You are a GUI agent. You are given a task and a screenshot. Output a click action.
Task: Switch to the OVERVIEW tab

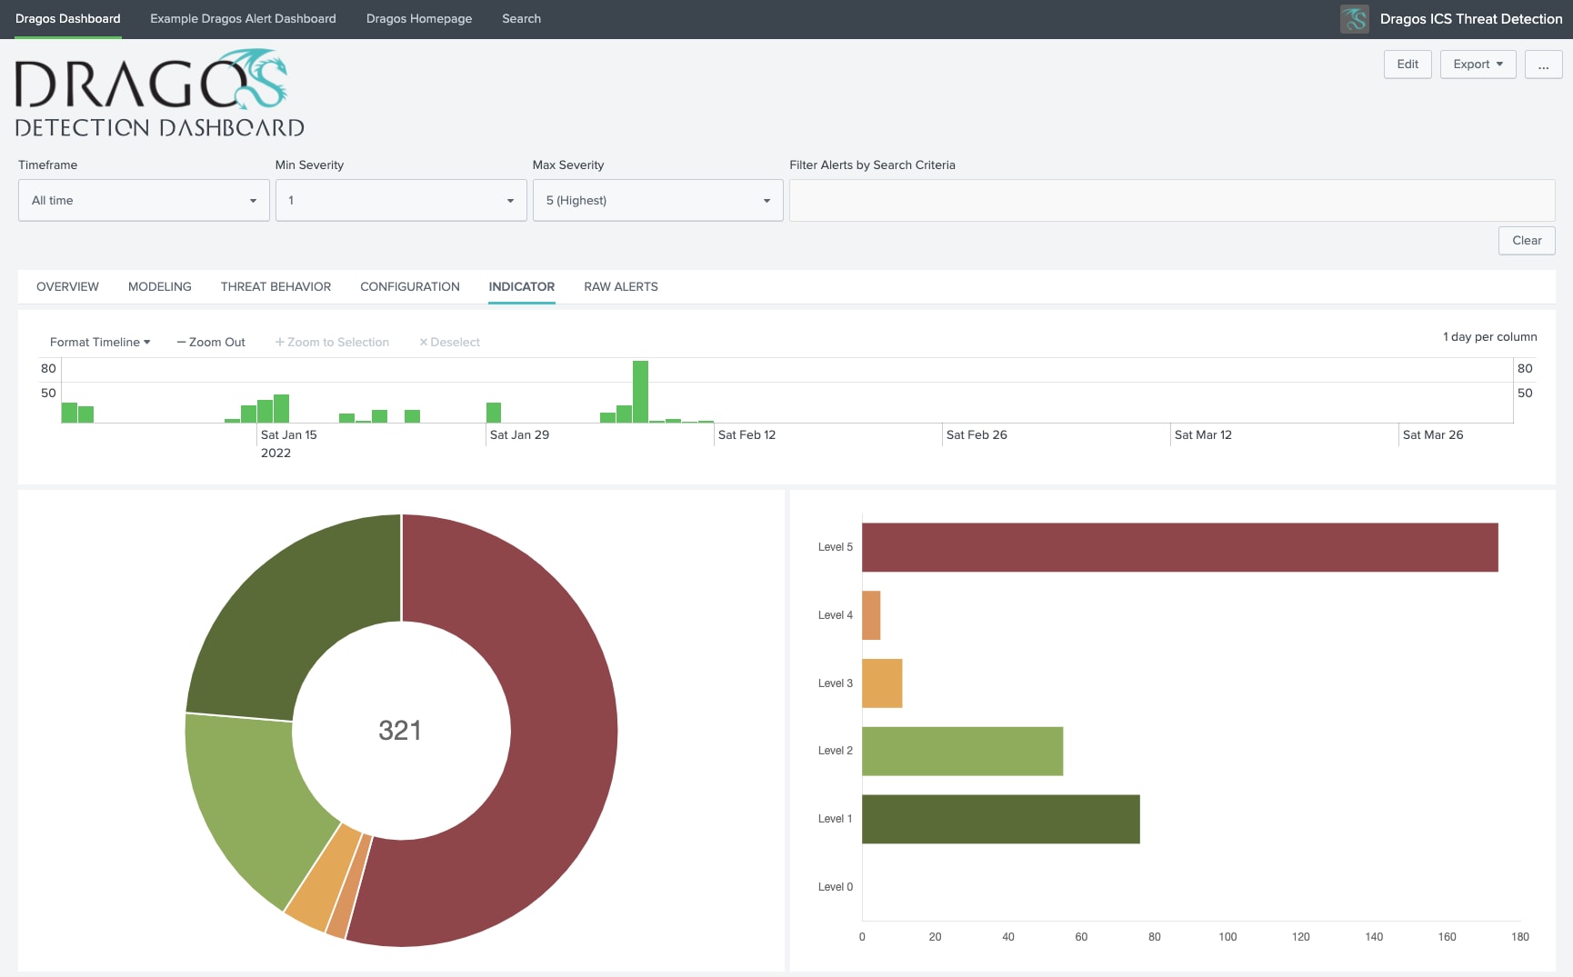(67, 286)
